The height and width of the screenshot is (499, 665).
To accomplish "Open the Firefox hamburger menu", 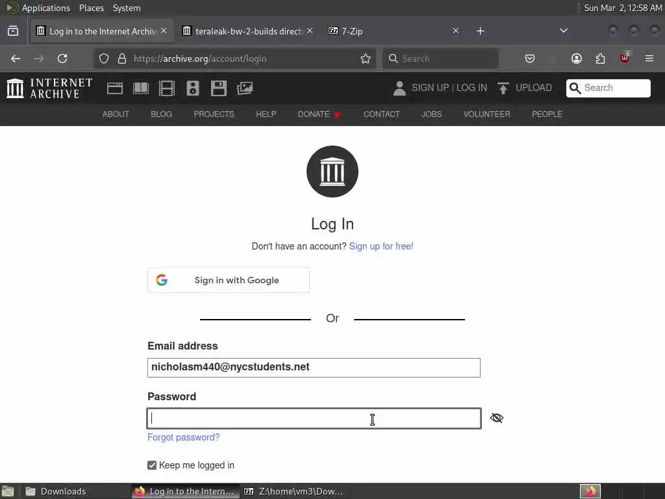I will (x=649, y=58).
